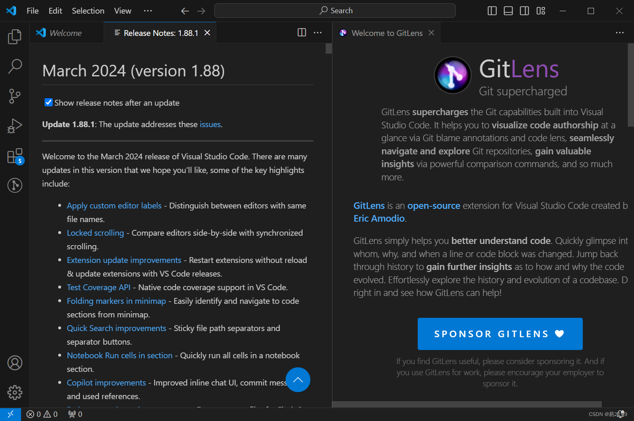Open Extension update improvements link

coord(124,260)
